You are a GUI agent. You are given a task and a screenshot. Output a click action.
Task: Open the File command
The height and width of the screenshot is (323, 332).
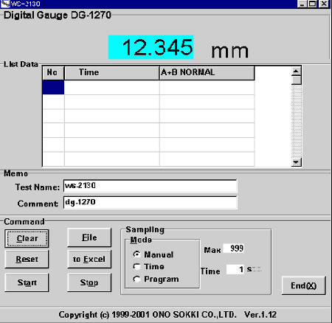89,237
